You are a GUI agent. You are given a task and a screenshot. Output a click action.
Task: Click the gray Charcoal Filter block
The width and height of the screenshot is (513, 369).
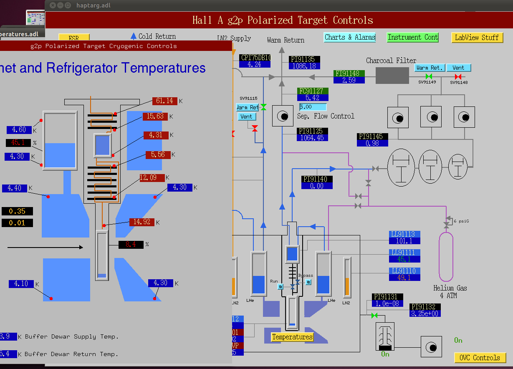tap(392, 76)
